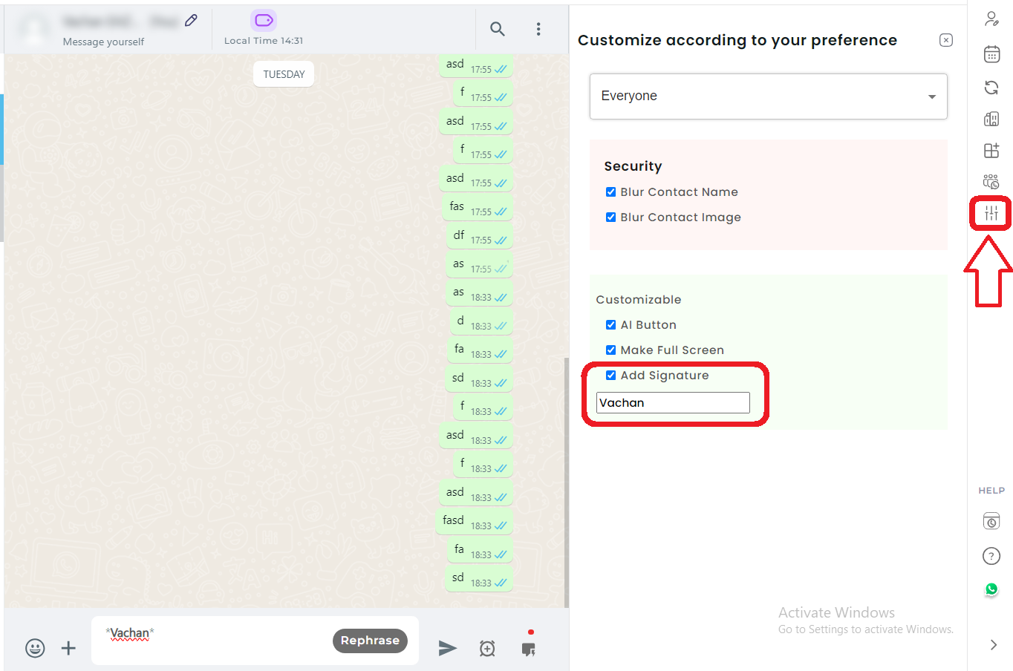Click the plus attach icon
The width and height of the screenshot is (1013, 671).
[x=68, y=648]
